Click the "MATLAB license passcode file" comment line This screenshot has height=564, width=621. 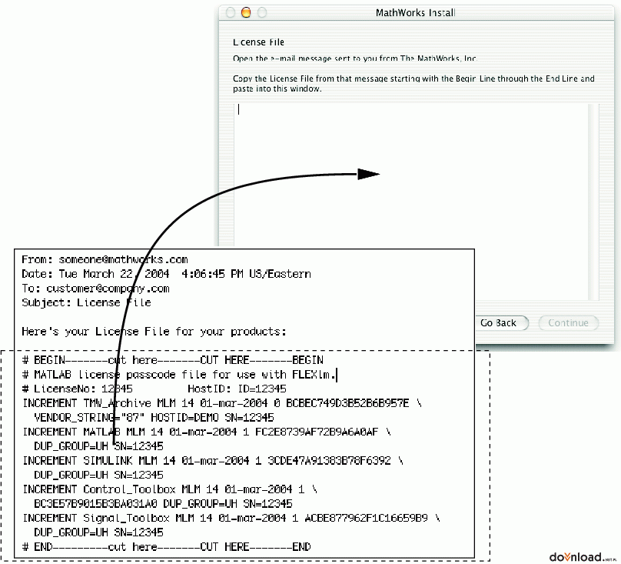(179, 375)
